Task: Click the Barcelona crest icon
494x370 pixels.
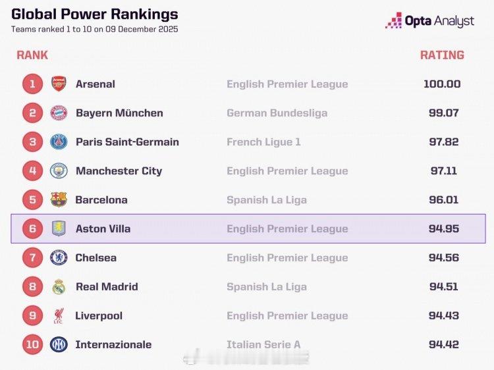Action: tap(59, 199)
